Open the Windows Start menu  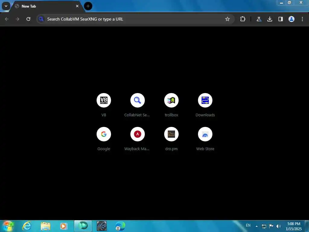[8, 226]
